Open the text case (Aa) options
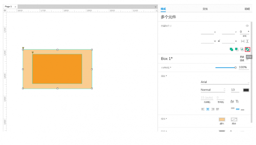Viewport: 256px width, 145px height. 232,101
